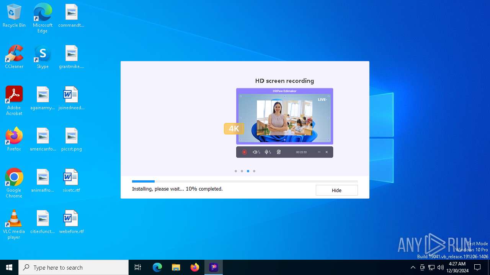Select the VLC media player shortcut
The height and width of the screenshot is (275, 490).
click(x=14, y=225)
